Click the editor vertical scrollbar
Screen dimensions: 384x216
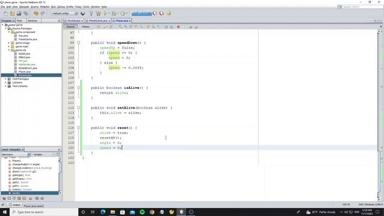(x=379, y=115)
